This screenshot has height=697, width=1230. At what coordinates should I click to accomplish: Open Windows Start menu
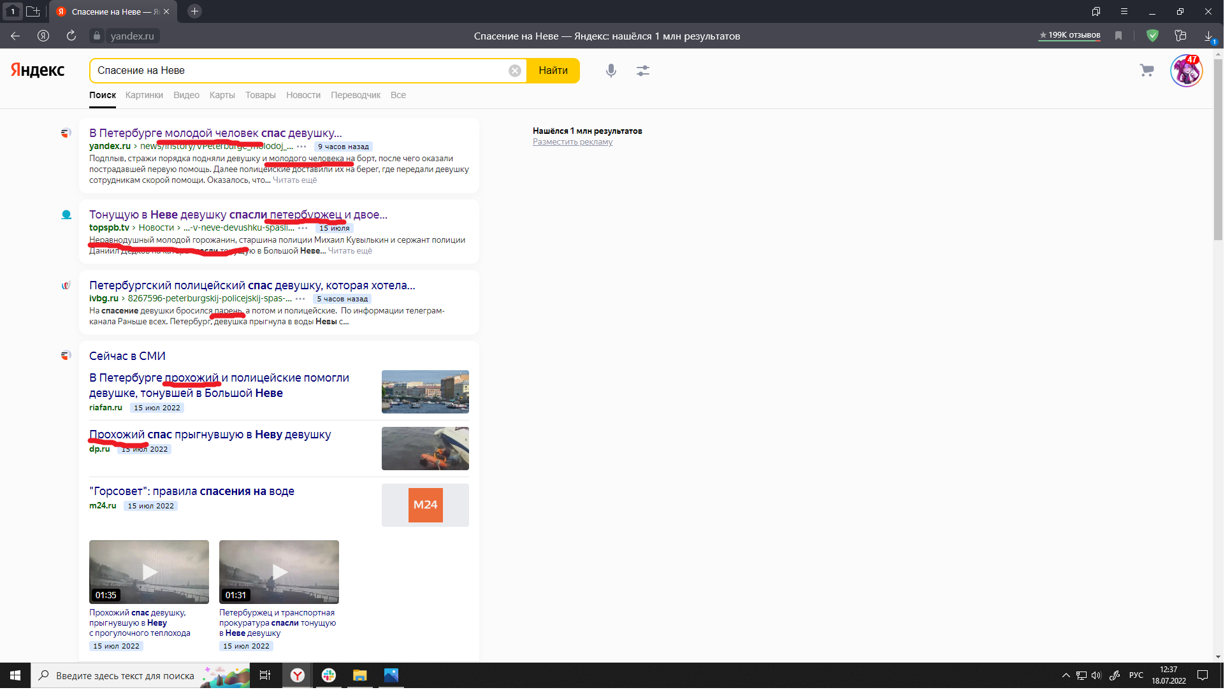point(15,675)
